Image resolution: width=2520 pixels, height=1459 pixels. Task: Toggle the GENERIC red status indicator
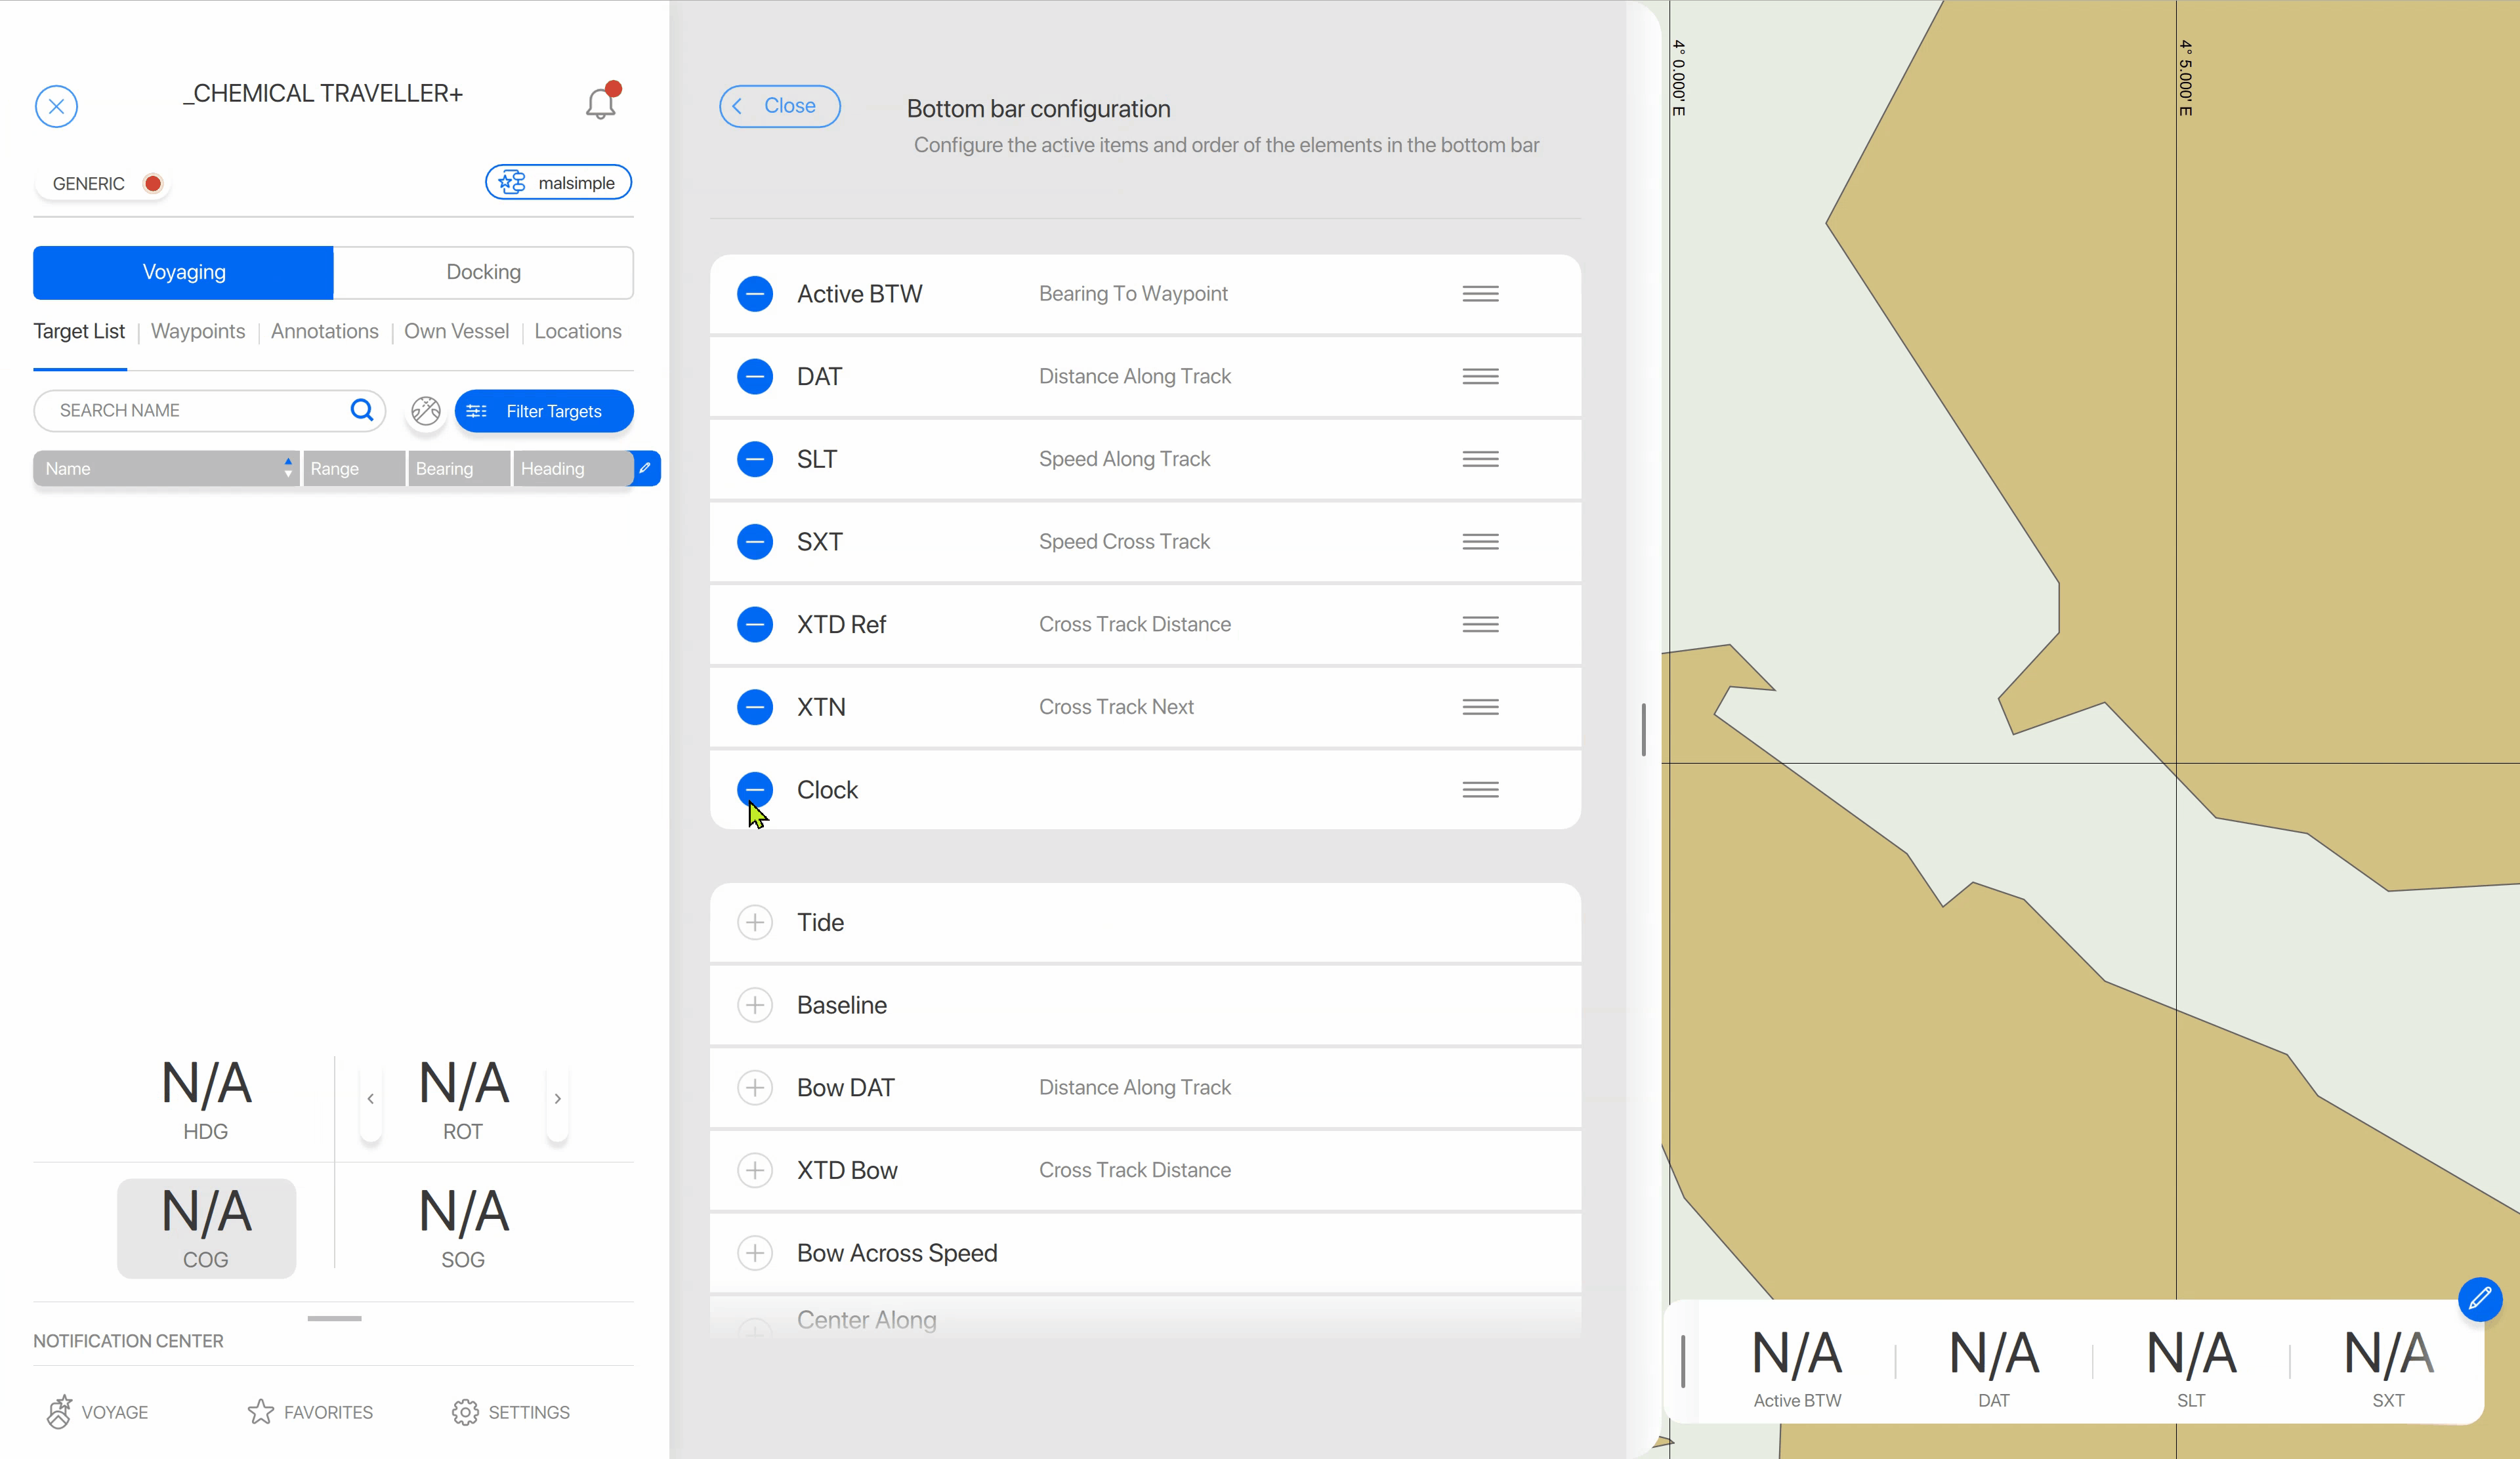click(x=153, y=183)
